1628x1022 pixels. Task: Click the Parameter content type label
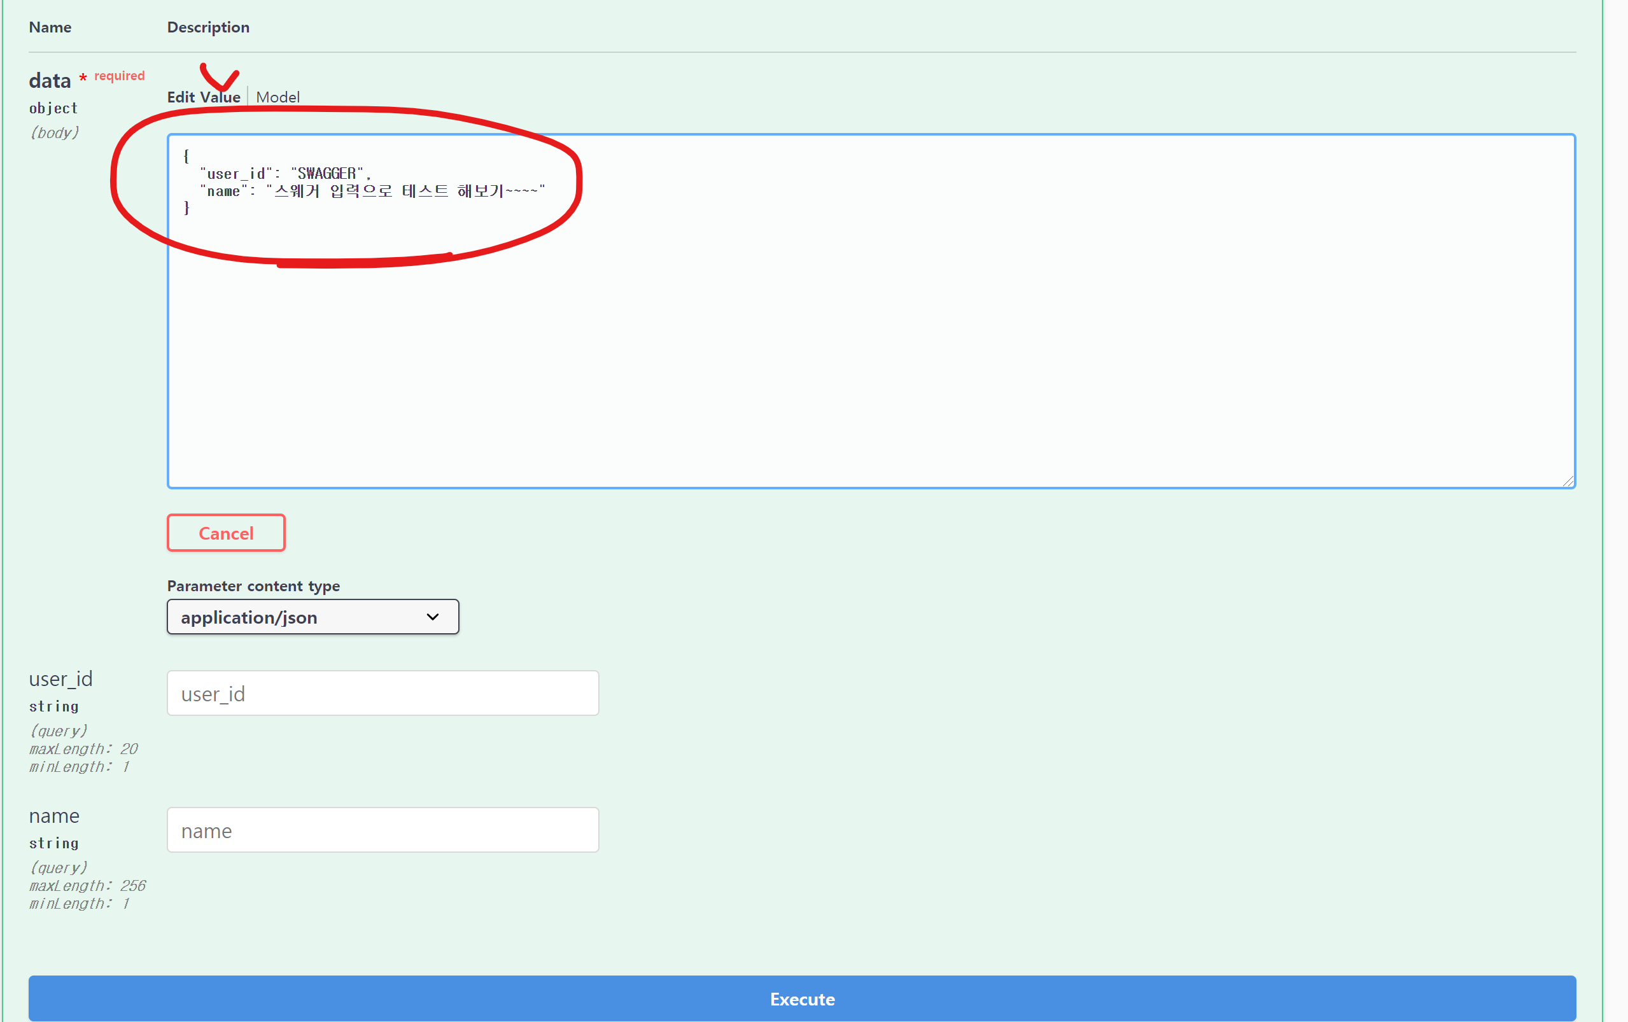[x=253, y=586]
